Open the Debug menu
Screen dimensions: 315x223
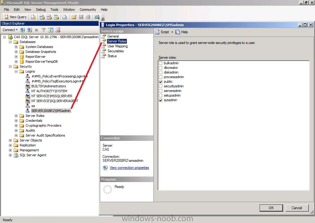(41, 10)
